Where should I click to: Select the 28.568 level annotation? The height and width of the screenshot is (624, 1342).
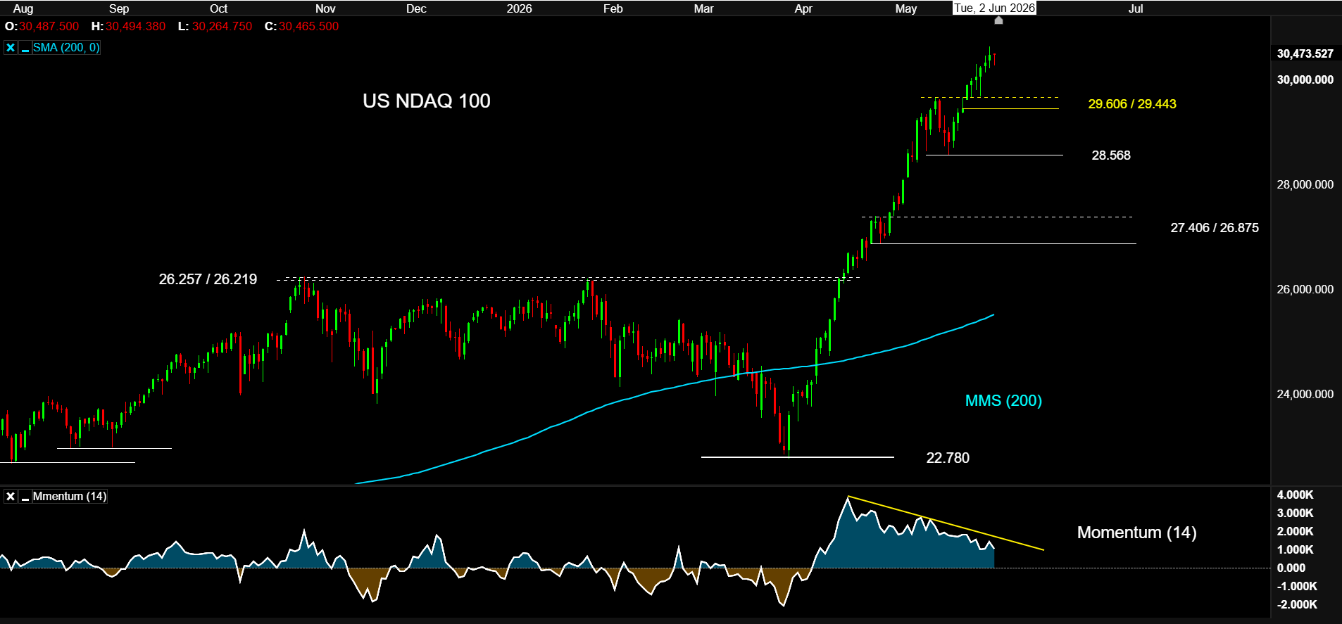tap(1111, 155)
